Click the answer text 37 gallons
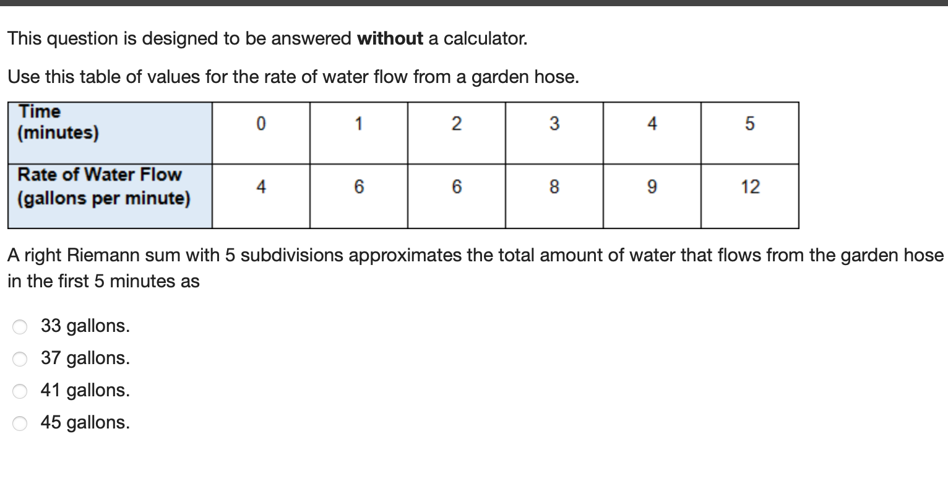Viewport: 948px width, 483px height. [84, 358]
